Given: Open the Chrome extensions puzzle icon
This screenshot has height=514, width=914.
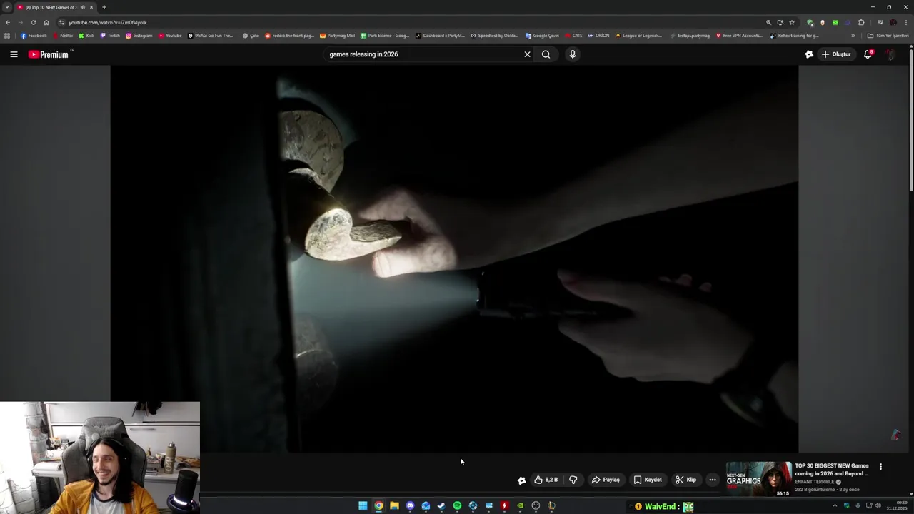Looking at the screenshot, I should point(861,22).
